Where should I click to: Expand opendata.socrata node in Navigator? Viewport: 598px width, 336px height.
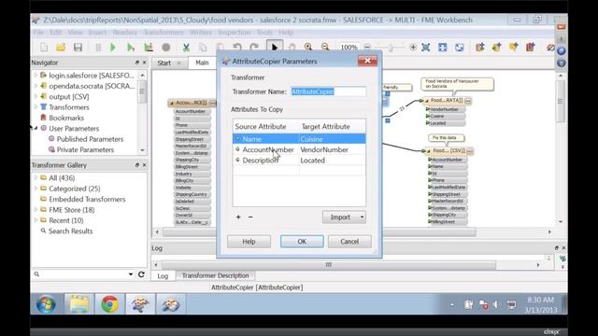pyautogui.click(x=36, y=86)
